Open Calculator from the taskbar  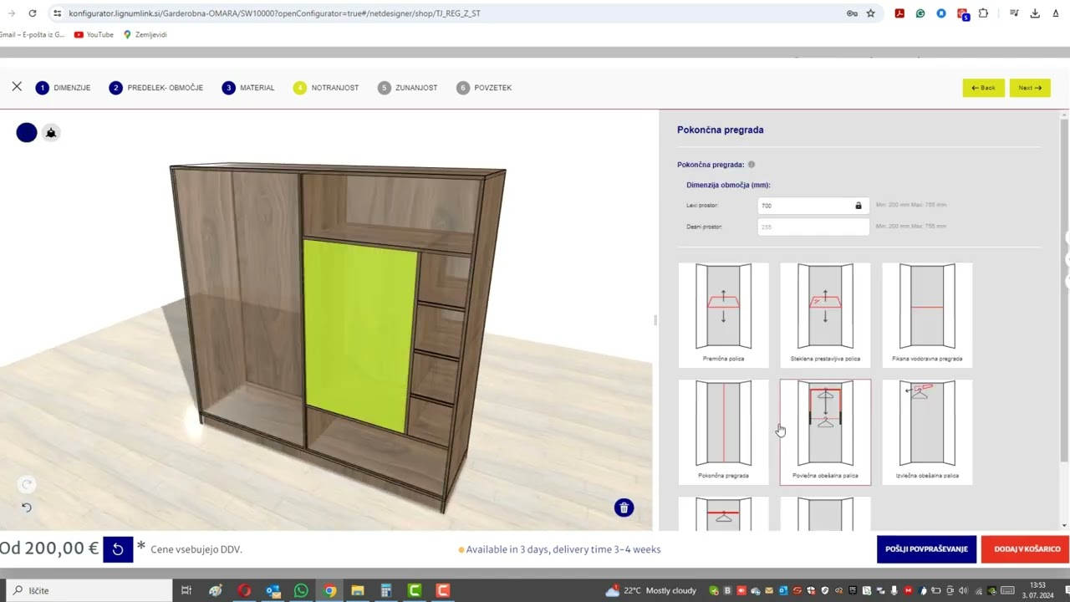(x=386, y=590)
